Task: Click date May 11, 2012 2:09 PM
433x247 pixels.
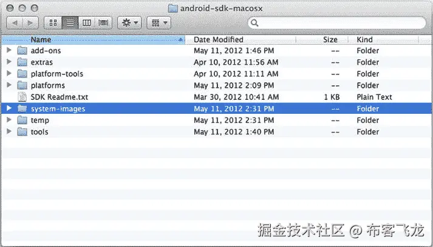Action: pos(234,85)
